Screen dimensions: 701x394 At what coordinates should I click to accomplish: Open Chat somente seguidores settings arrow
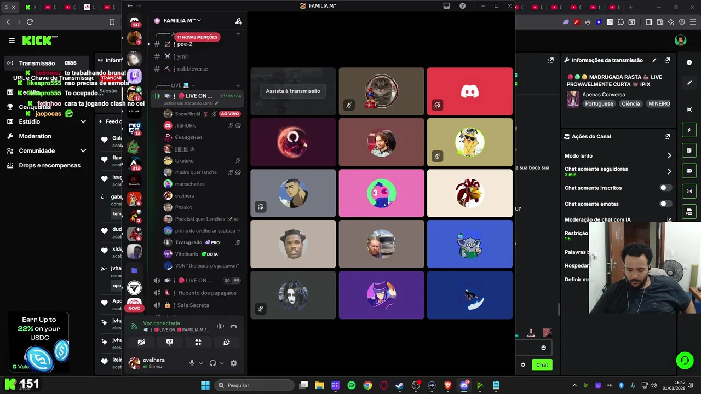[x=669, y=171]
